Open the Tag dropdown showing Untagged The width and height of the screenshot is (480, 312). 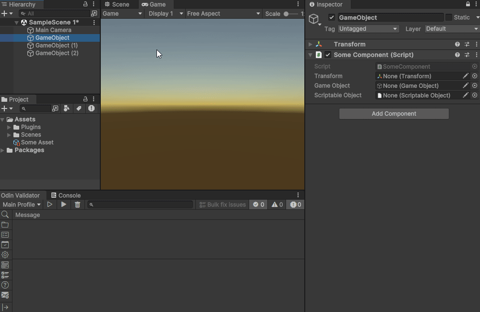tap(368, 29)
